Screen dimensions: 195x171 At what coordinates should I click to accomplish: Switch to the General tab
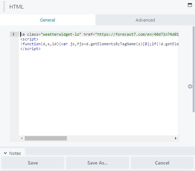[47, 20]
